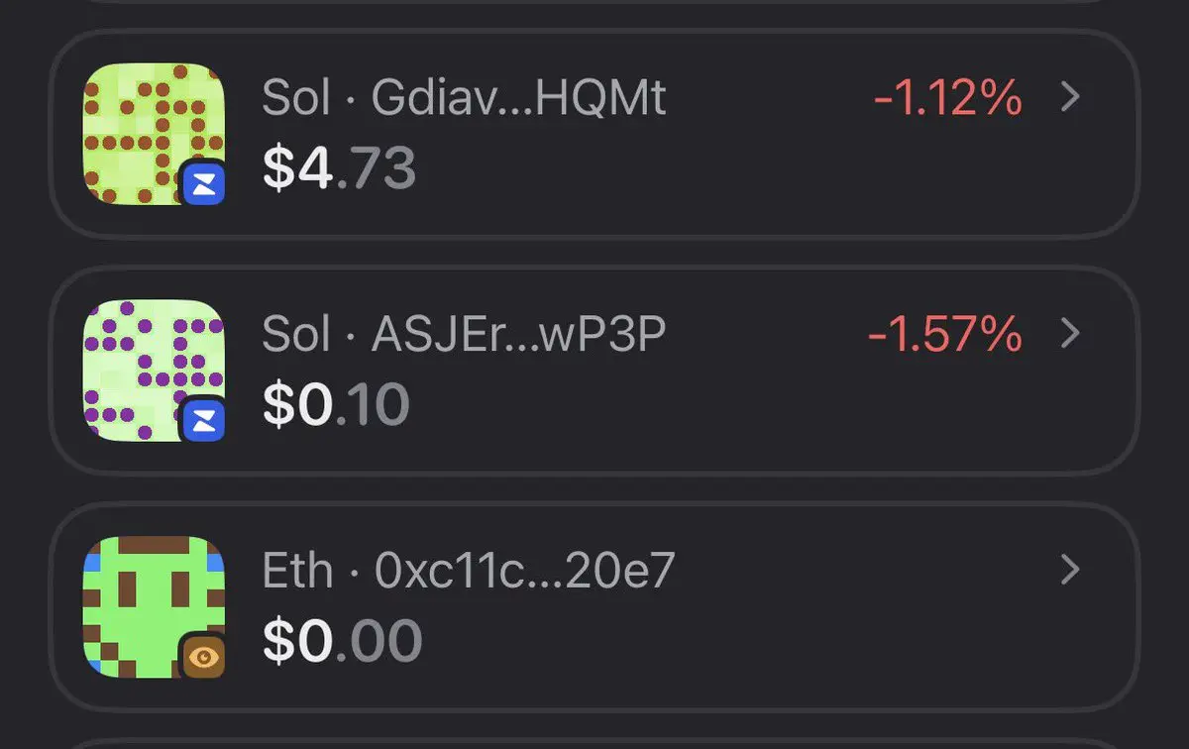1189x749 pixels.
Task: Click the $0.00 Eth balance
Action: pos(342,641)
